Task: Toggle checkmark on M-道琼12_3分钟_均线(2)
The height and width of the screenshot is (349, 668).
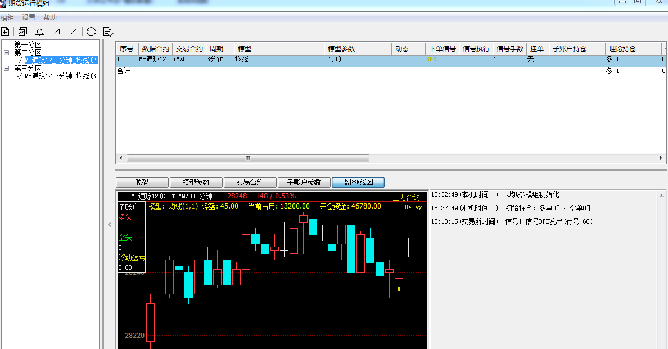Action: pyautogui.click(x=20, y=60)
